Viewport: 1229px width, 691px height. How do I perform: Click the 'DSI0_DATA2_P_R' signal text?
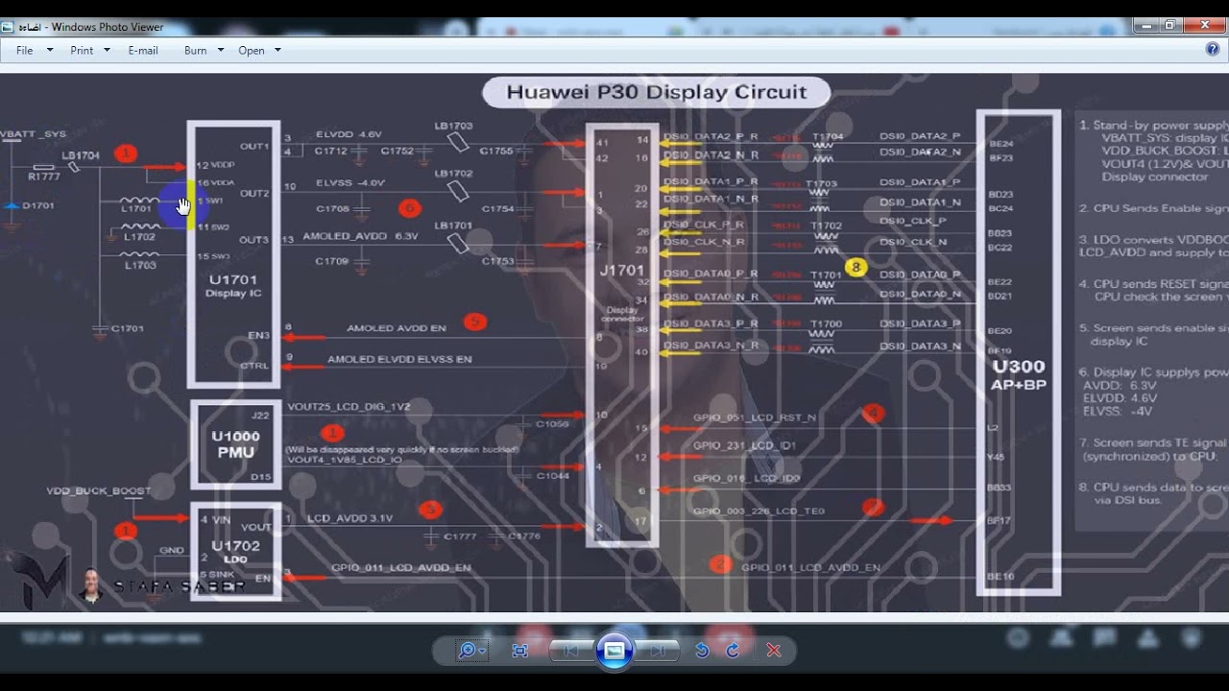(711, 136)
